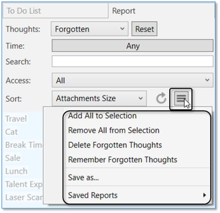
Task: Choose Delete Forgotten Thoughts
Action: (115, 145)
